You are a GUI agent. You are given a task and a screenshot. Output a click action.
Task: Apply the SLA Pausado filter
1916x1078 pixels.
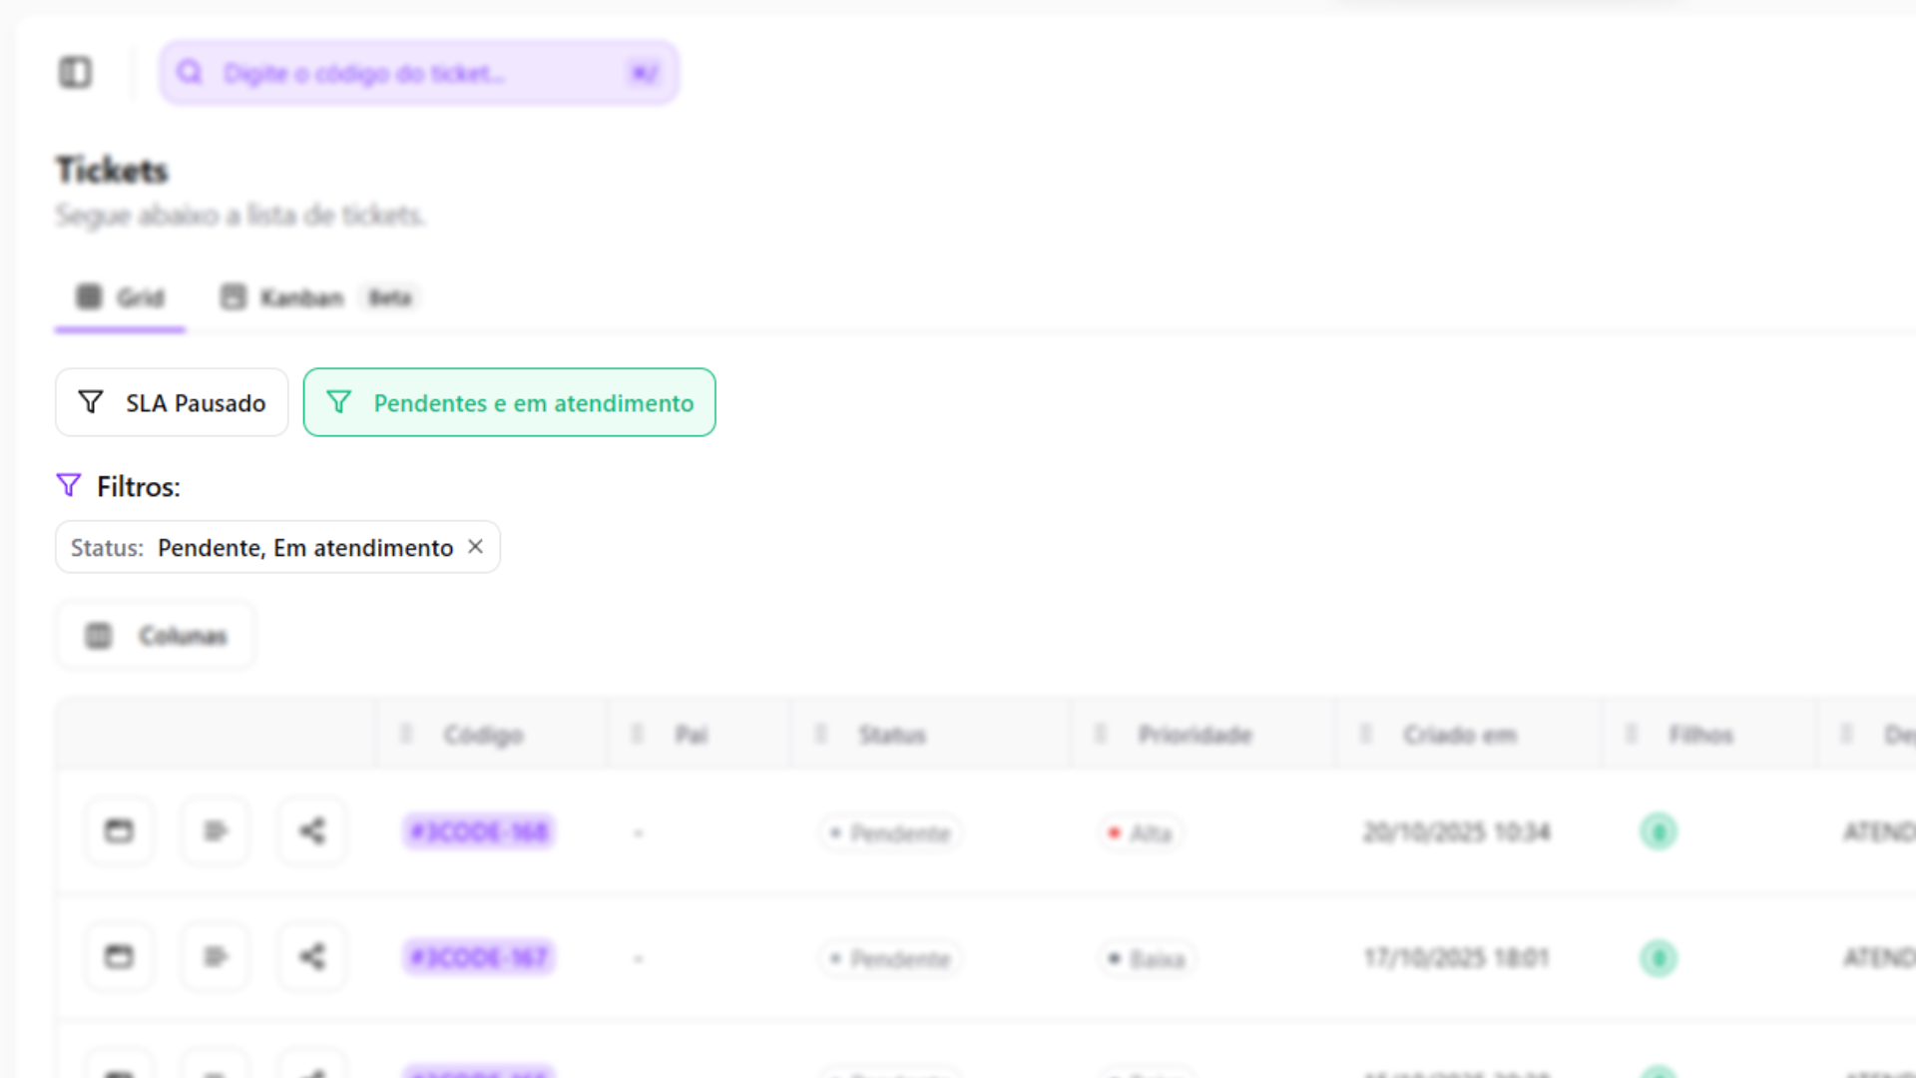172,403
